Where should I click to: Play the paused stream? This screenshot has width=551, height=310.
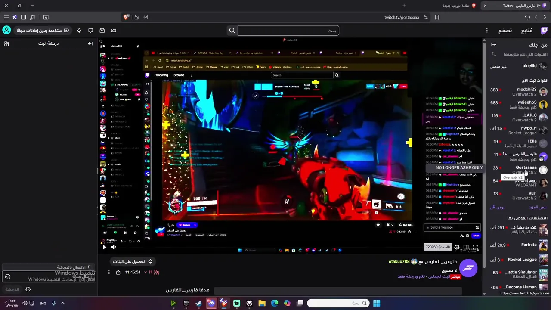point(104,247)
